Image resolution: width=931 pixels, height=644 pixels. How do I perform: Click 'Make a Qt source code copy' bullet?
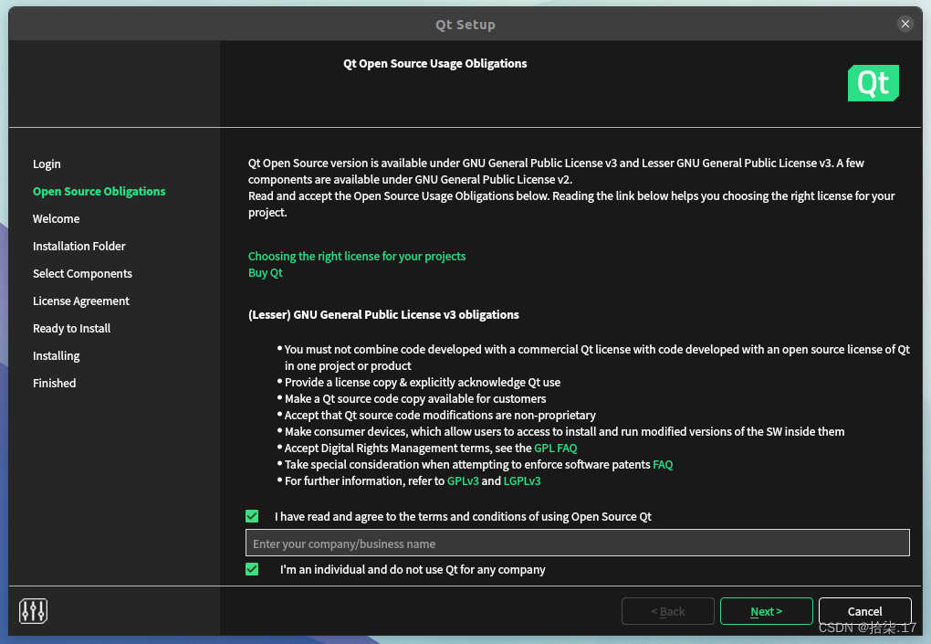[x=415, y=398]
